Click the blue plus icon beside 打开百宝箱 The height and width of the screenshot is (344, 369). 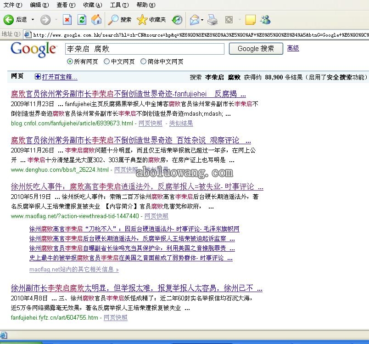coord(38,77)
